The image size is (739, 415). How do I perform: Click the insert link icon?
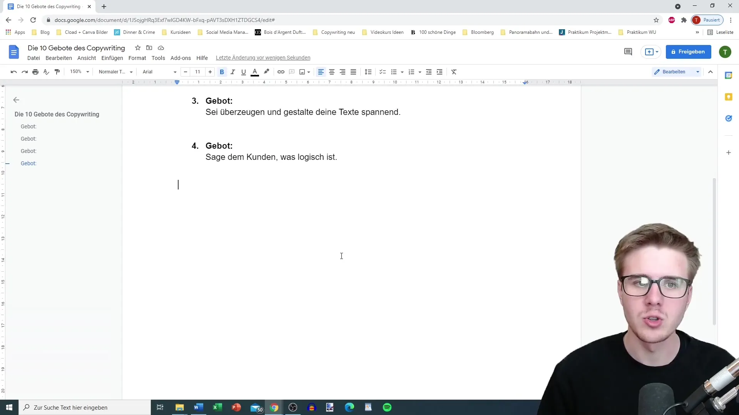click(281, 71)
